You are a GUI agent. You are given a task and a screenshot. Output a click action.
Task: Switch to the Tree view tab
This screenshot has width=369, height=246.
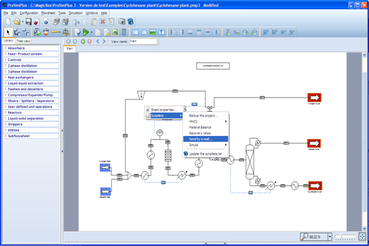point(23,41)
